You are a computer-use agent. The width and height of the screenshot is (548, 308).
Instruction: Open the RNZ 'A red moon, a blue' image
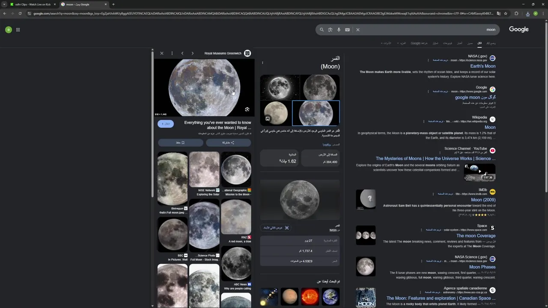236,217
